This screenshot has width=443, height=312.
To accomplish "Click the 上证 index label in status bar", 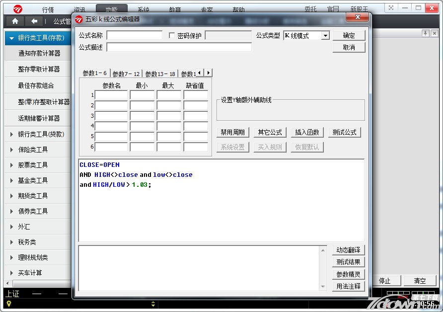I will pyautogui.click(x=12, y=294).
